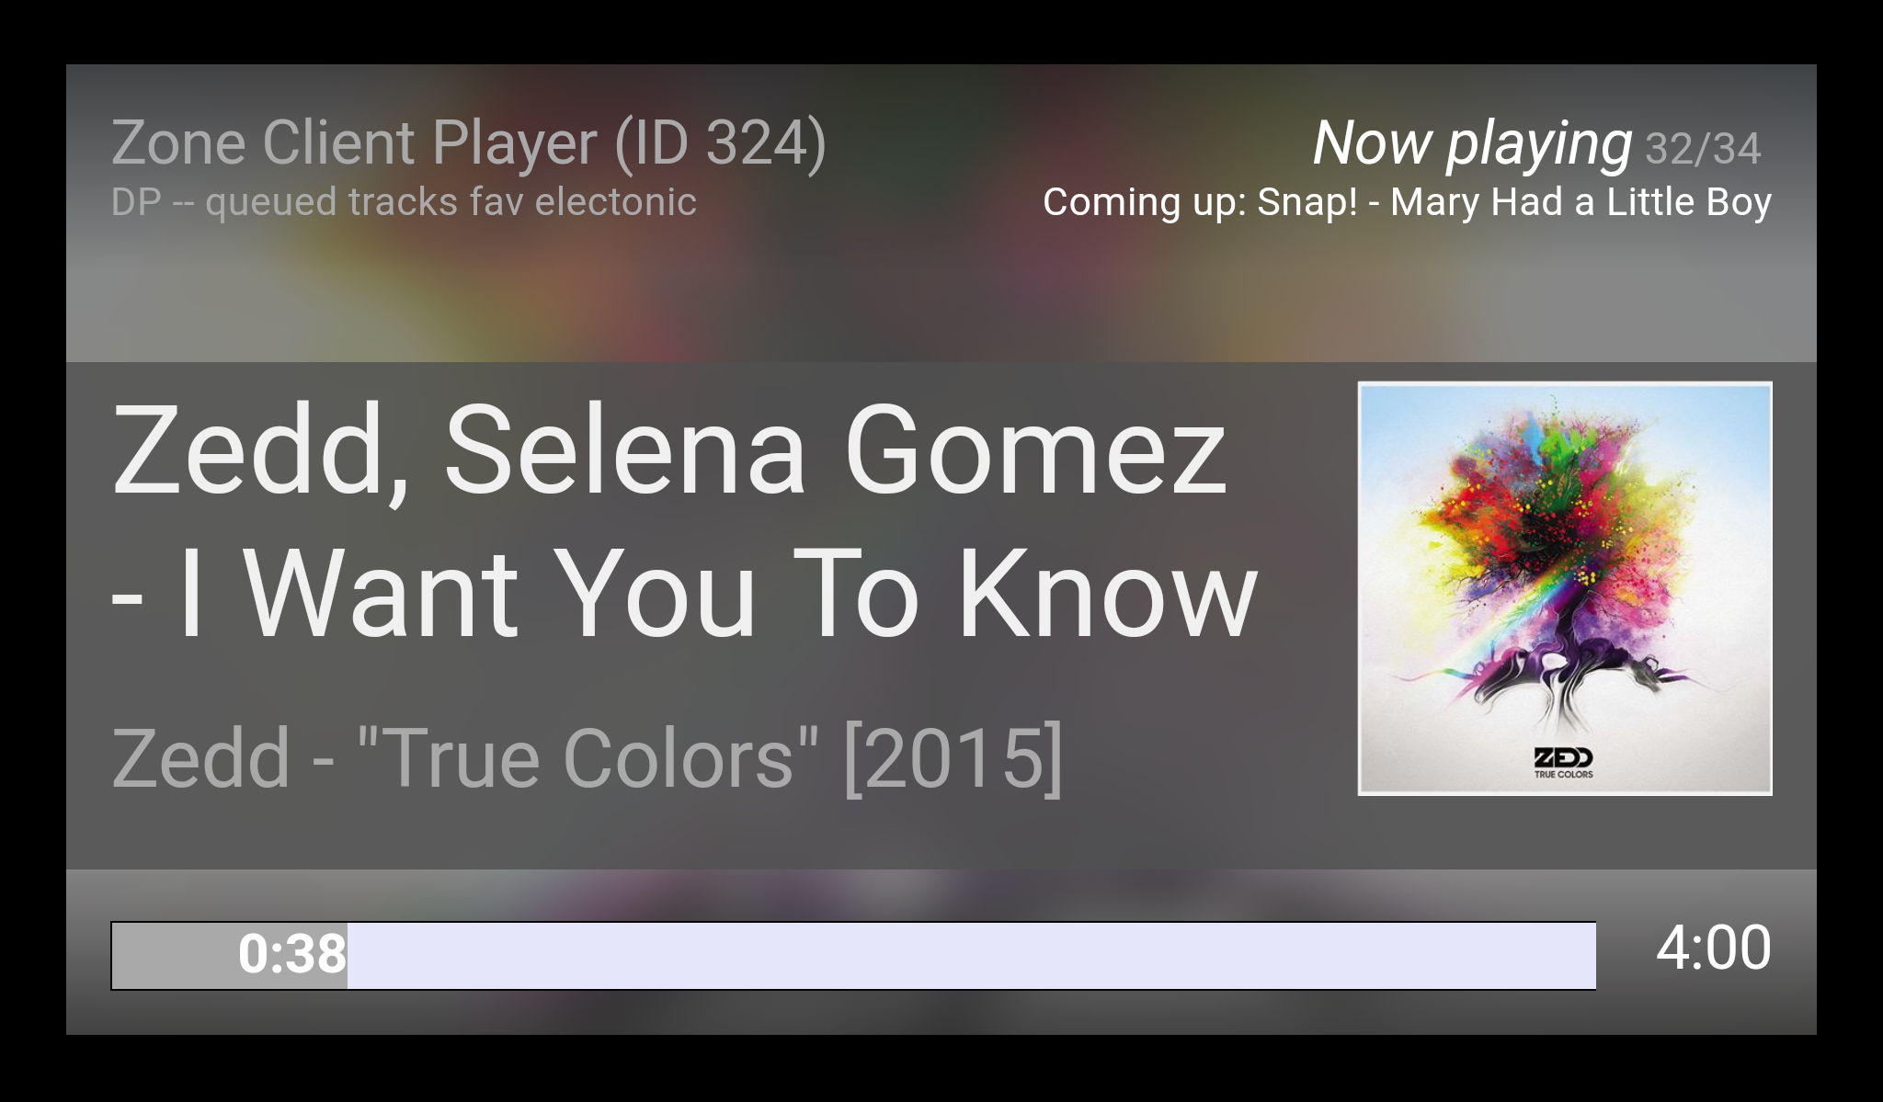
Task: Click the Zone Client Player (ID 324) title
Action: (x=469, y=143)
